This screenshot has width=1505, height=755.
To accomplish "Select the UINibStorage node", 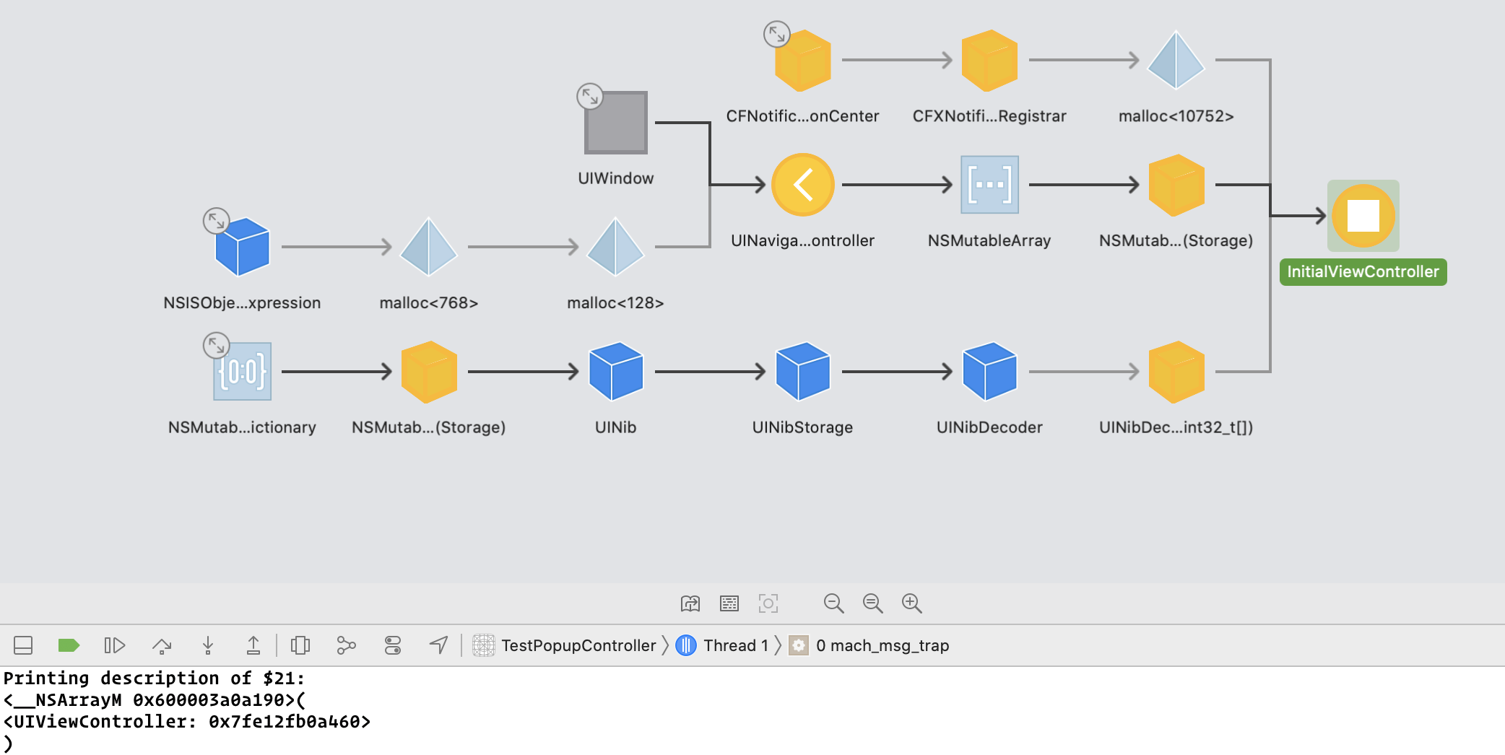I will click(x=803, y=372).
